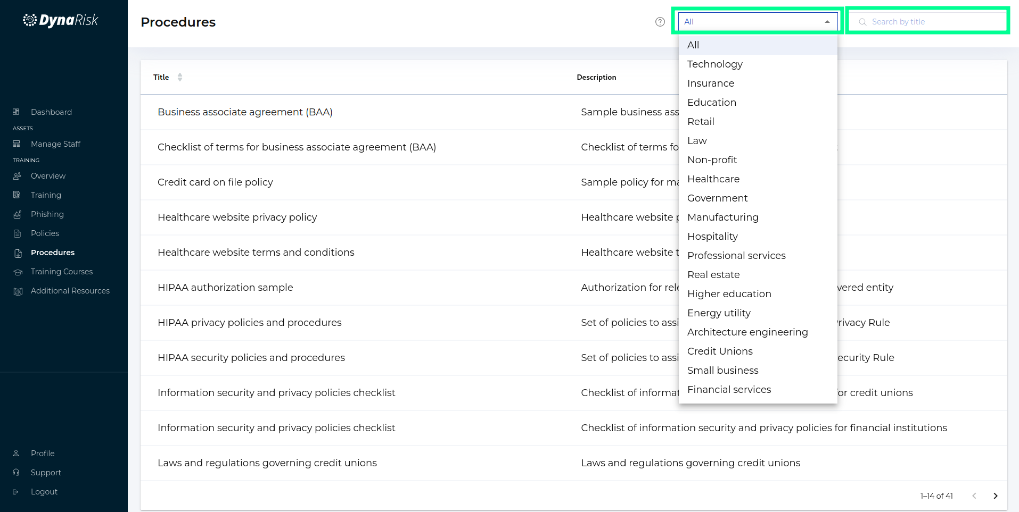
Task: Choose Architecture engineering from the list
Action: tap(758, 332)
